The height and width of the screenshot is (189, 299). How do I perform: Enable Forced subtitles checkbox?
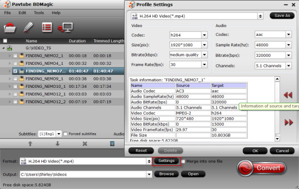pyautogui.click(x=65, y=134)
